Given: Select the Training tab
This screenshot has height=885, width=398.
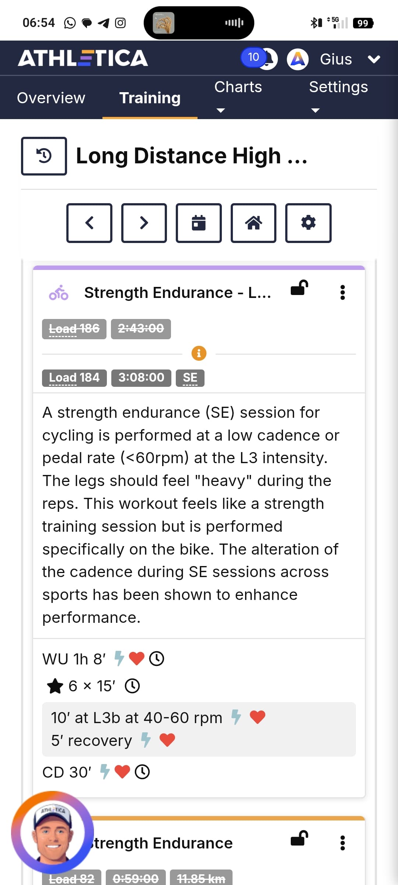Looking at the screenshot, I should coord(150,98).
